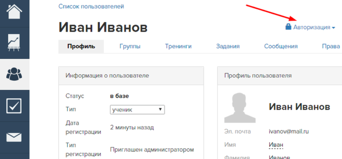Click the Эл. почта label
342x159 pixels.
[238, 131]
